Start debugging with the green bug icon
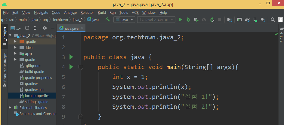Screen dimensions: 284x125 [188, 20]
